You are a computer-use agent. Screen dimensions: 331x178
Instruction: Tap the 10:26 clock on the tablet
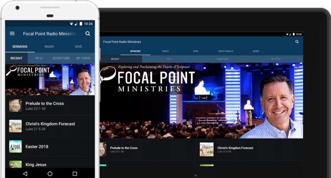(299, 34)
